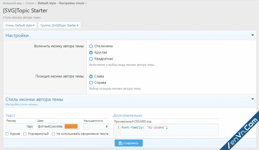This screenshot has width=259, height=150.
Task: Click the Размер input field
Action: pos(20,126)
